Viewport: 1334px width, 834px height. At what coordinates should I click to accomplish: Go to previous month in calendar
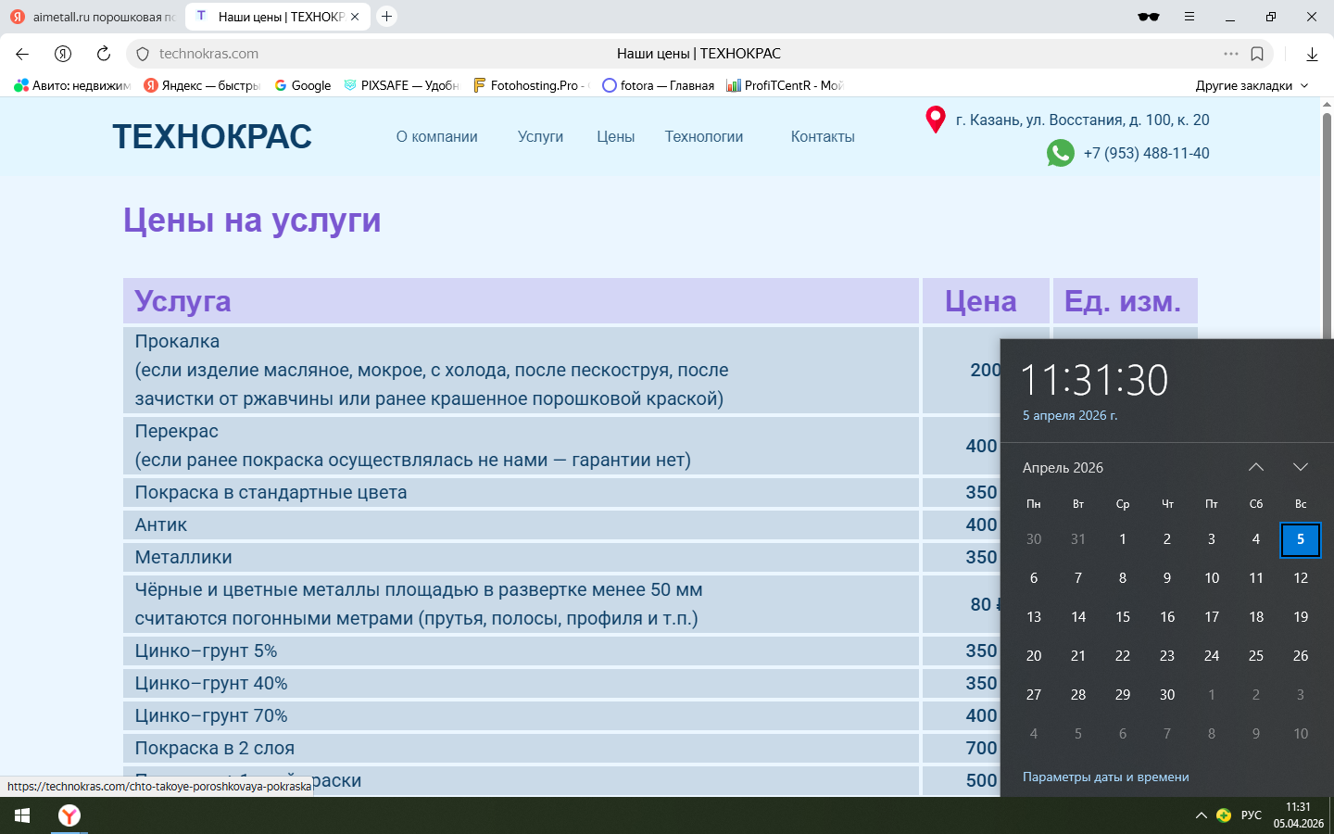[1256, 467]
